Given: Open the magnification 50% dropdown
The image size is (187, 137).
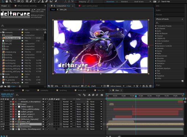Looking at the screenshot, I should [59, 86].
